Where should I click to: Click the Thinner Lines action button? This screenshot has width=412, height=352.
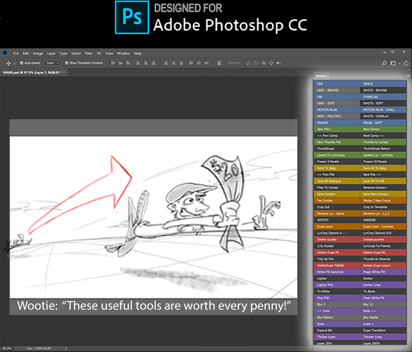pos(383,337)
